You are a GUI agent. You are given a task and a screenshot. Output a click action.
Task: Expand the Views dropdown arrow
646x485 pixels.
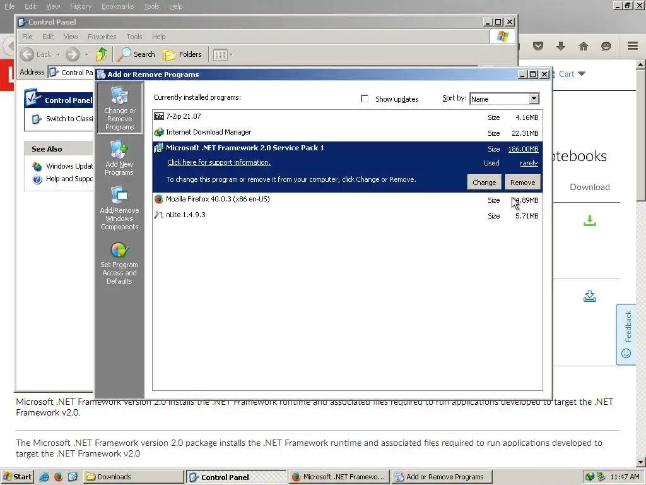coord(231,54)
